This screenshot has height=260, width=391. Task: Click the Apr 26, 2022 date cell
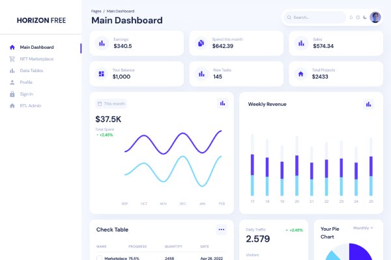211,258
